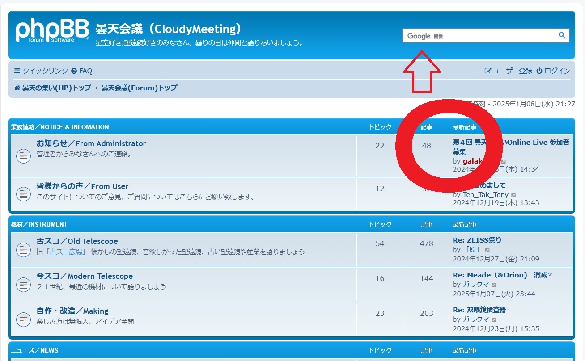Click forum icon beside 今スコ／Modern Telescope
Image resolution: width=585 pixels, height=361 pixels.
23,284
